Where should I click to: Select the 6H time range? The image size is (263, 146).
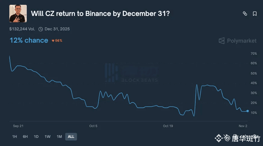25,137
